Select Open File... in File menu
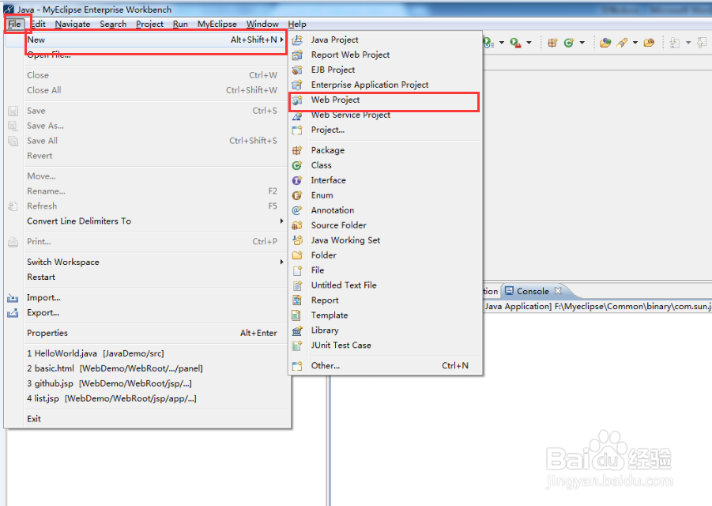This screenshot has width=712, height=506. 148,55
